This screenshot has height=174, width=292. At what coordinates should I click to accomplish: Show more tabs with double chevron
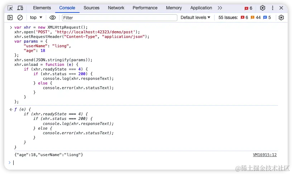click(x=220, y=8)
